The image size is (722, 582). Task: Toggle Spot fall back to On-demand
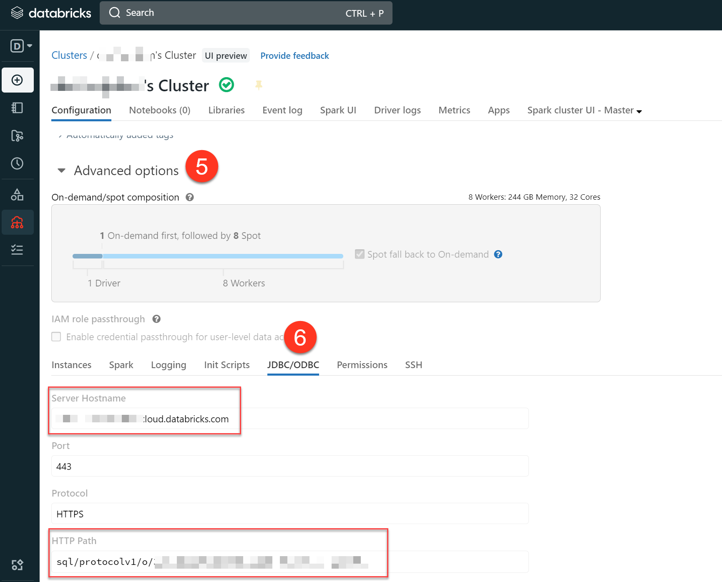tap(360, 254)
